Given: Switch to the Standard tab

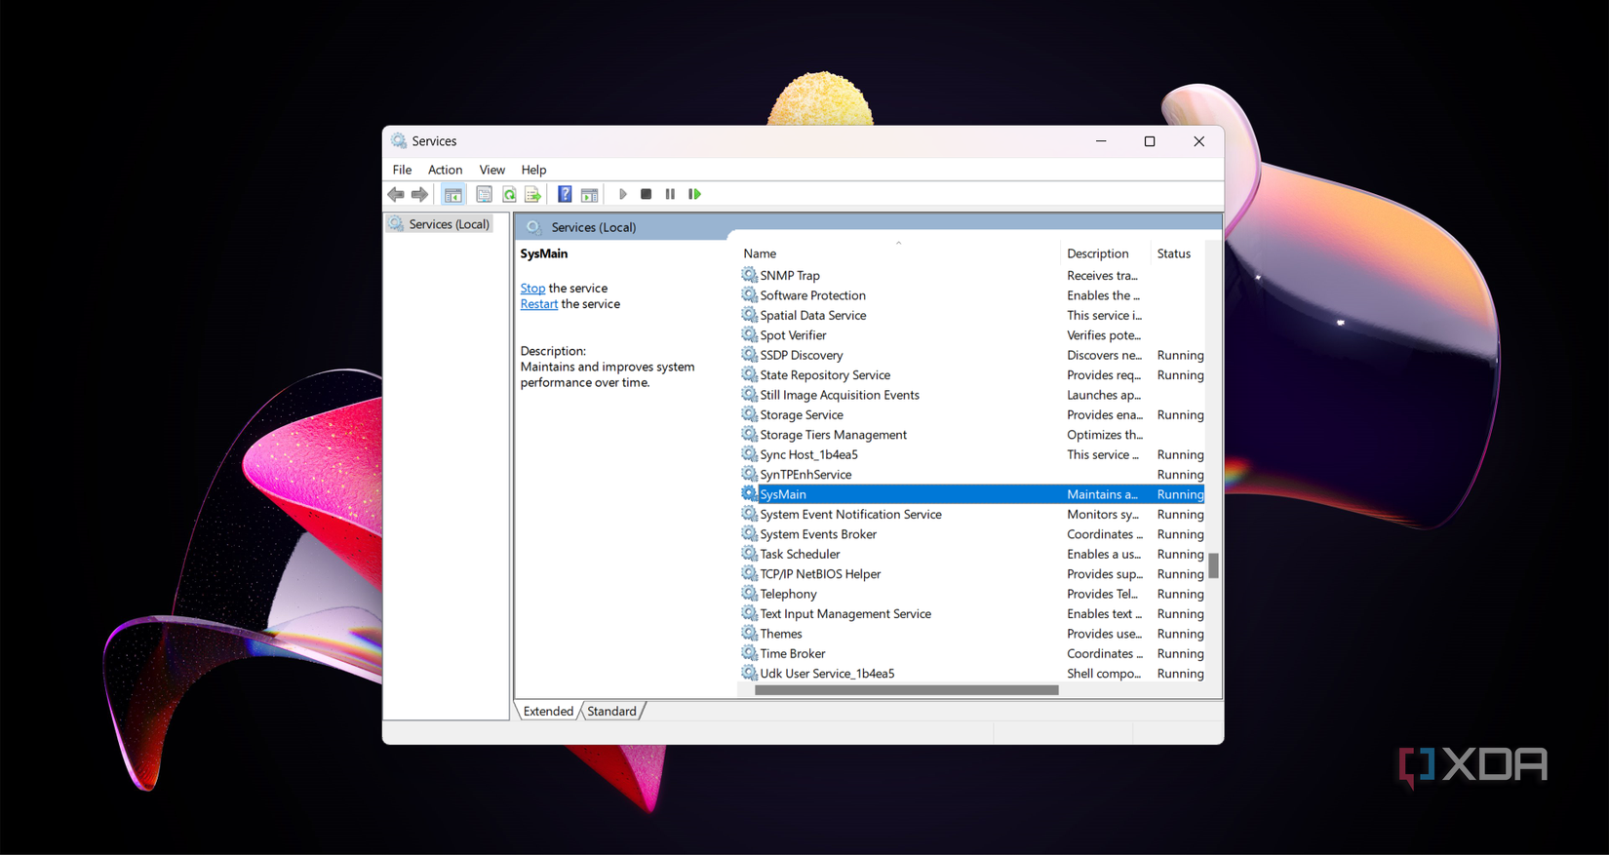Looking at the screenshot, I should [611, 711].
